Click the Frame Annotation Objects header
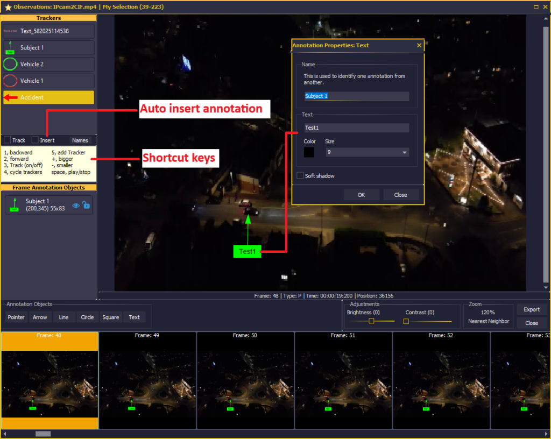 (x=48, y=188)
